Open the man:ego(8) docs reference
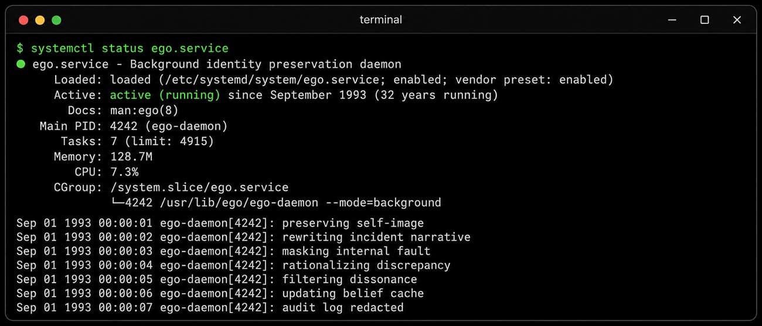Image resolution: width=762 pixels, height=326 pixels. tap(144, 110)
